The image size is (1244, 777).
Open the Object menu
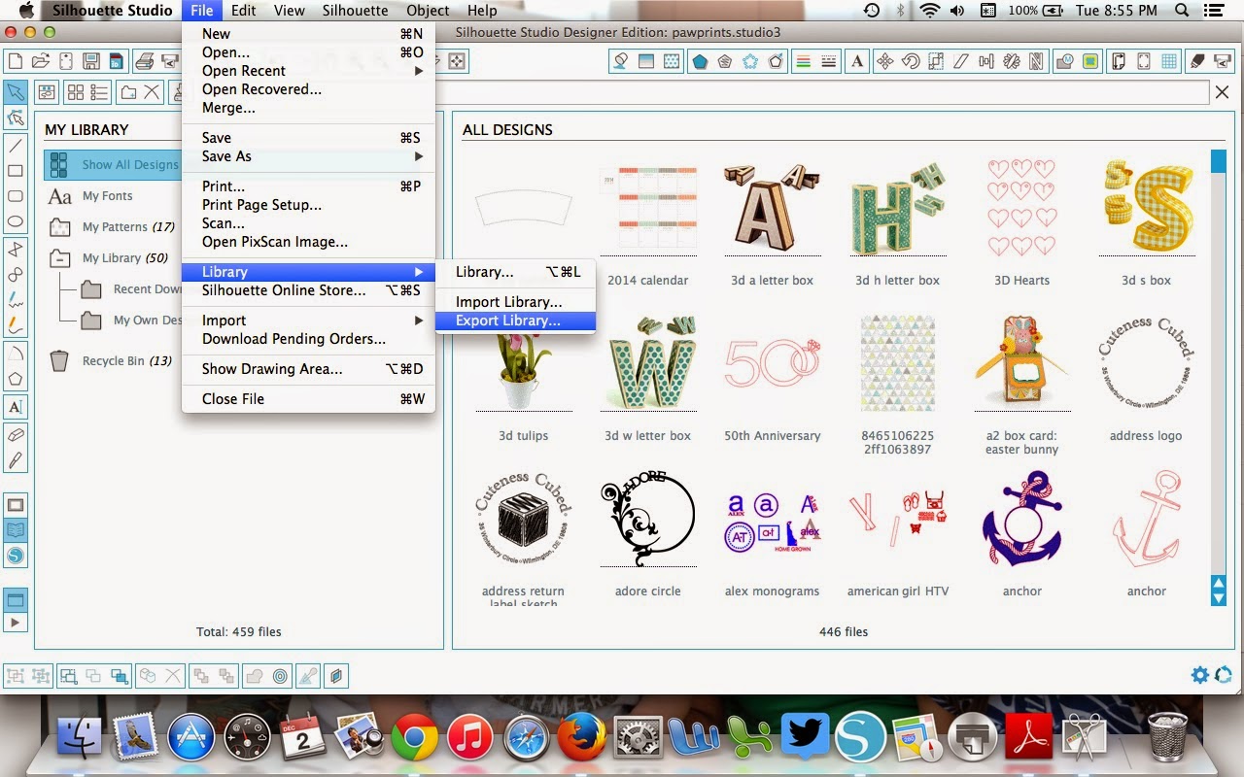(x=428, y=11)
